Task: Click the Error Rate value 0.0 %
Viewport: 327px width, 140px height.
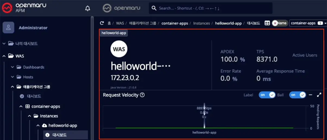Action: click(229, 79)
